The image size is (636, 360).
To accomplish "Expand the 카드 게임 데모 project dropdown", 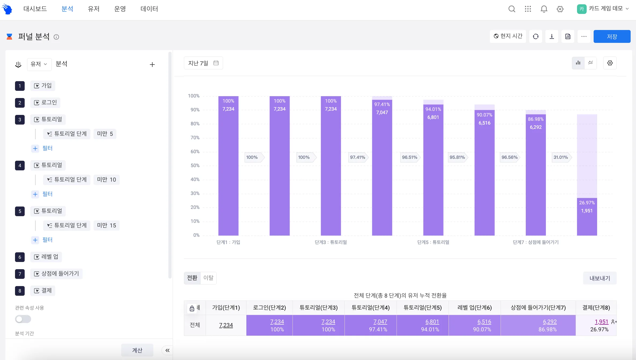I will click(x=603, y=9).
